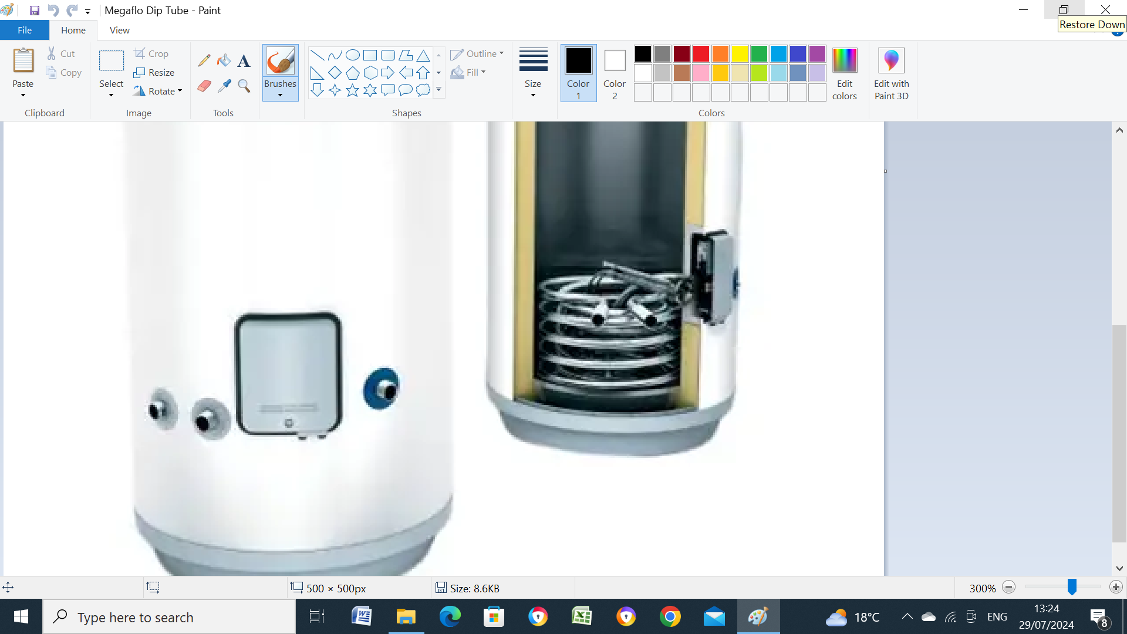The image size is (1127, 634).
Task: Click the zoom out minus button
Action: click(x=1009, y=588)
